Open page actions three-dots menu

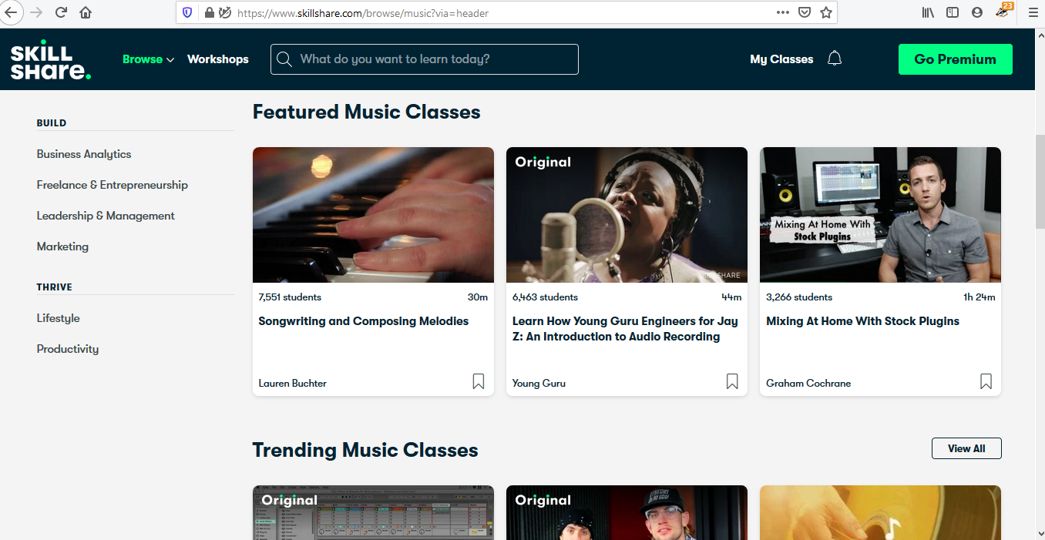click(783, 12)
